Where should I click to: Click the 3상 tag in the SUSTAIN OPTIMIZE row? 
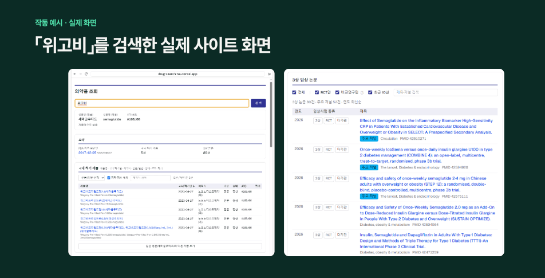pos(318,207)
